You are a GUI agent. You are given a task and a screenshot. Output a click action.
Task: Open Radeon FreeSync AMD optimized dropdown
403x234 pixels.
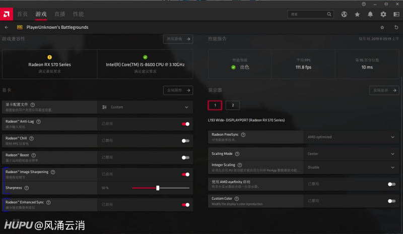coord(351,137)
